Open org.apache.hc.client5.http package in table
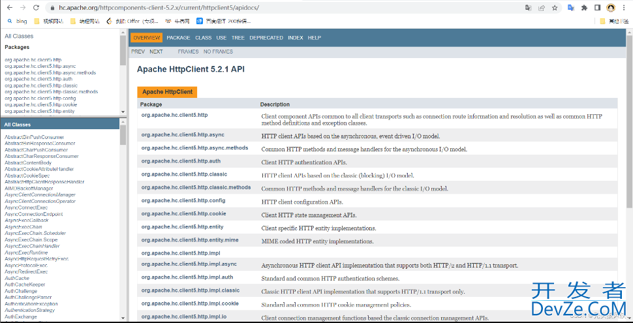This screenshot has width=633, height=323. tap(174, 115)
